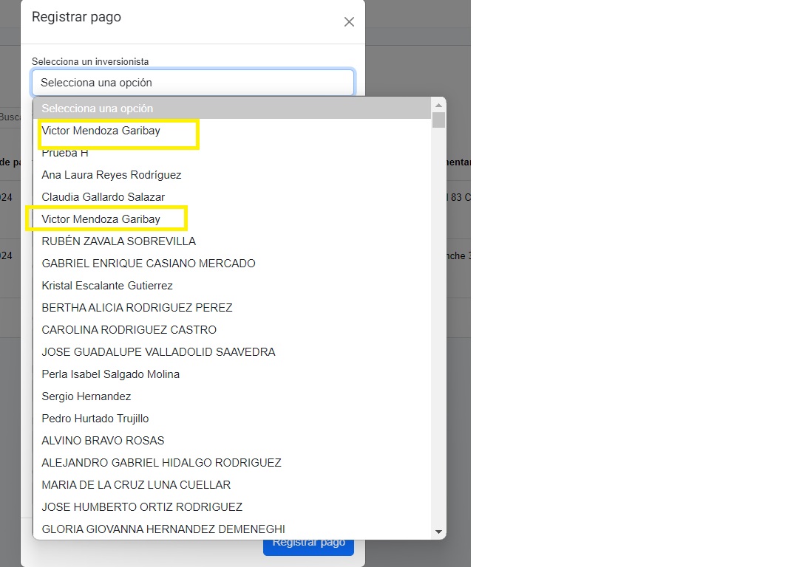Choose JOSE GUADALUPE VALLADOLID SAAVEDRA

tap(158, 352)
